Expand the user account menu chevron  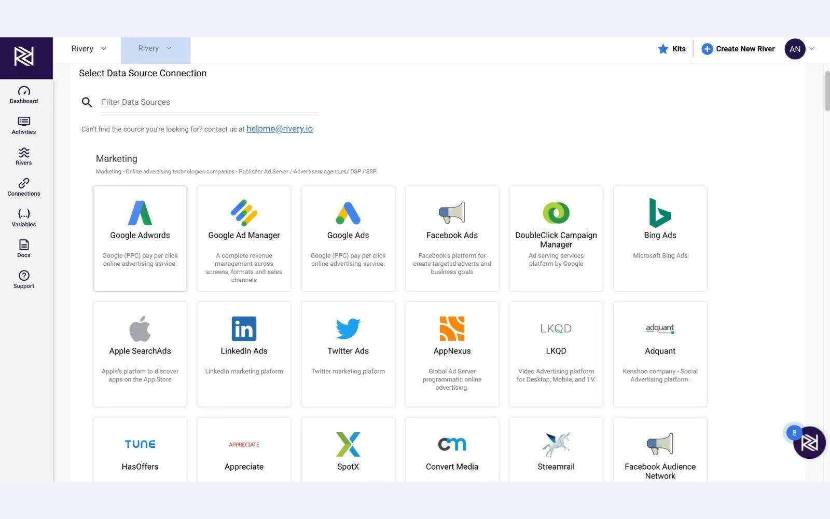click(x=812, y=49)
